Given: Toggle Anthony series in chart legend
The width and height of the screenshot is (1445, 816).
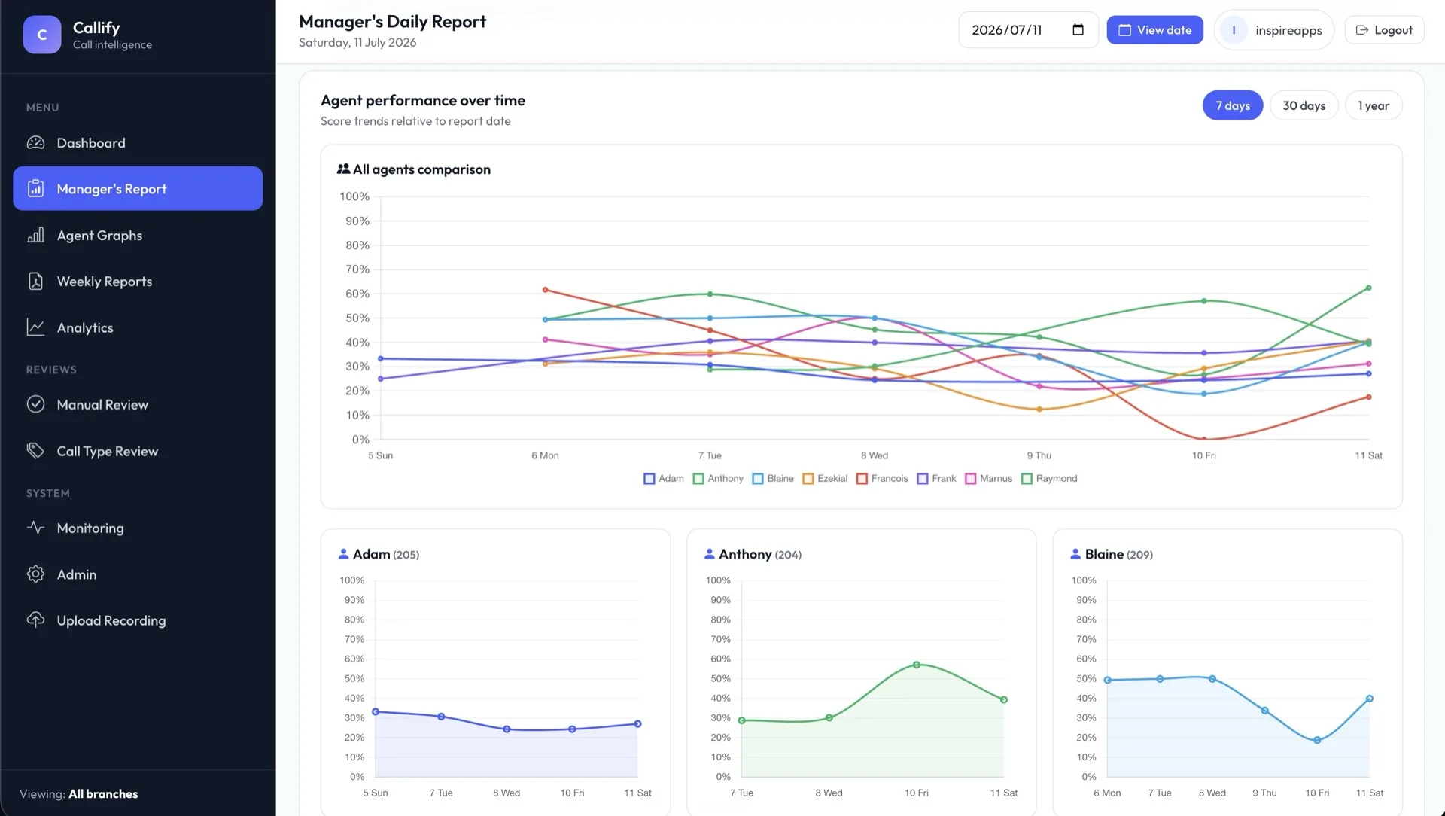Looking at the screenshot, I should (x=718, y=479).
